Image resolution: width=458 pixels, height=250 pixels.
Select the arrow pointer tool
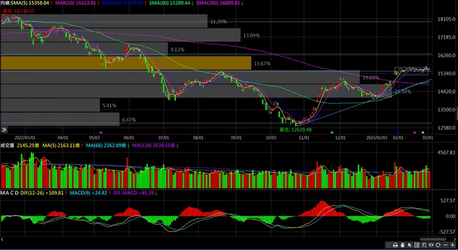(x=410, y=245)
